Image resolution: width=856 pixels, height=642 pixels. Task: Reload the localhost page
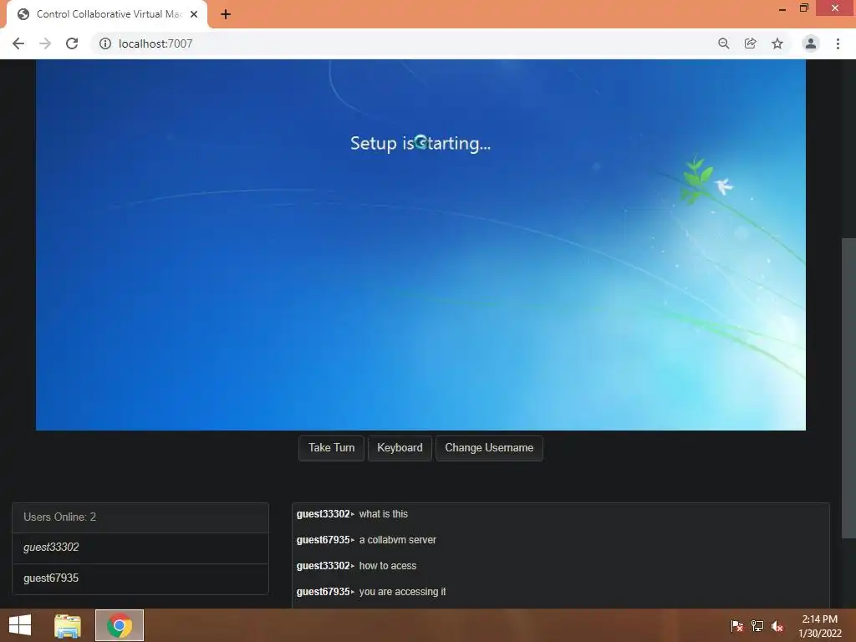pyautogui.click(x=72, y=43)
